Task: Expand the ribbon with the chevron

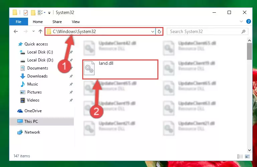Action: [x=241, y=21]
